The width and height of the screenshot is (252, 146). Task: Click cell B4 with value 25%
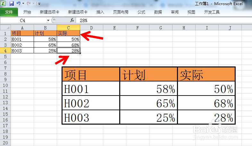(45, 51)
